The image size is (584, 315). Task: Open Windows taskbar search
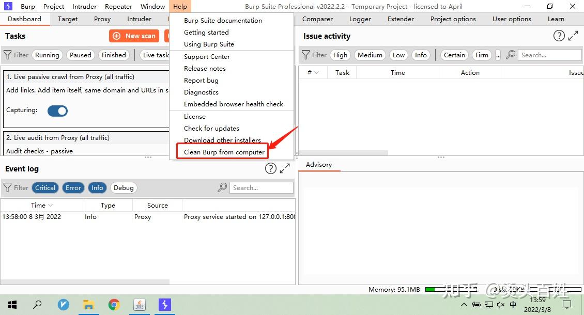tap(37, 305)
